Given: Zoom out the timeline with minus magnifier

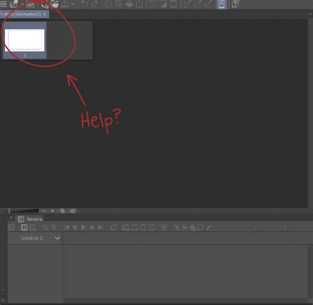Looking at the screenshot, I should tap(46, 228).
